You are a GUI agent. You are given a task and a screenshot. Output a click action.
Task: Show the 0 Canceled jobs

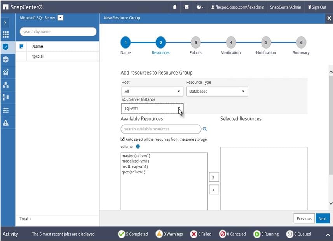[232, 234]
